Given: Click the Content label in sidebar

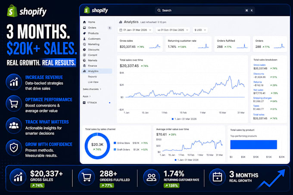Looking at the screenshot, I should 93,55.
